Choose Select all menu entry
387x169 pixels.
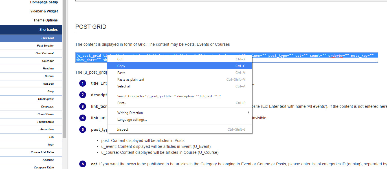pos(124,86)
